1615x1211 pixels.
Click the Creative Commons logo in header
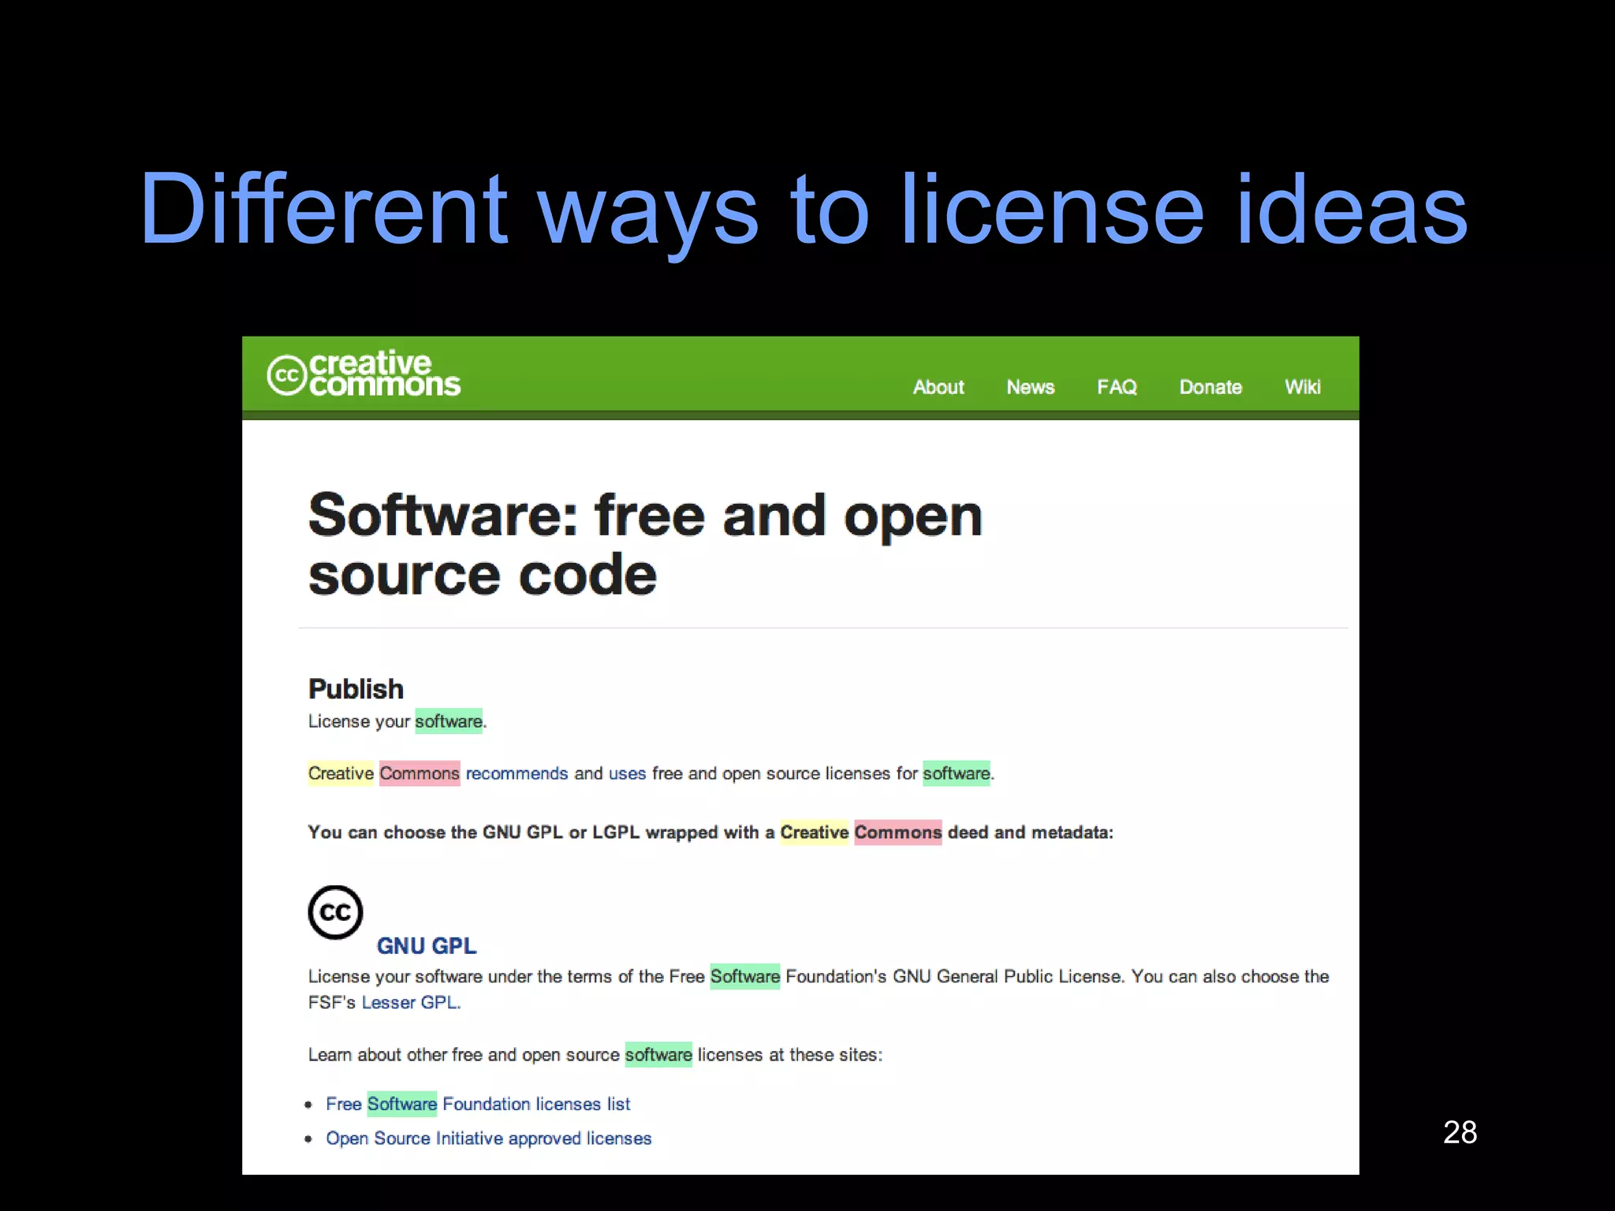[364, 374]
